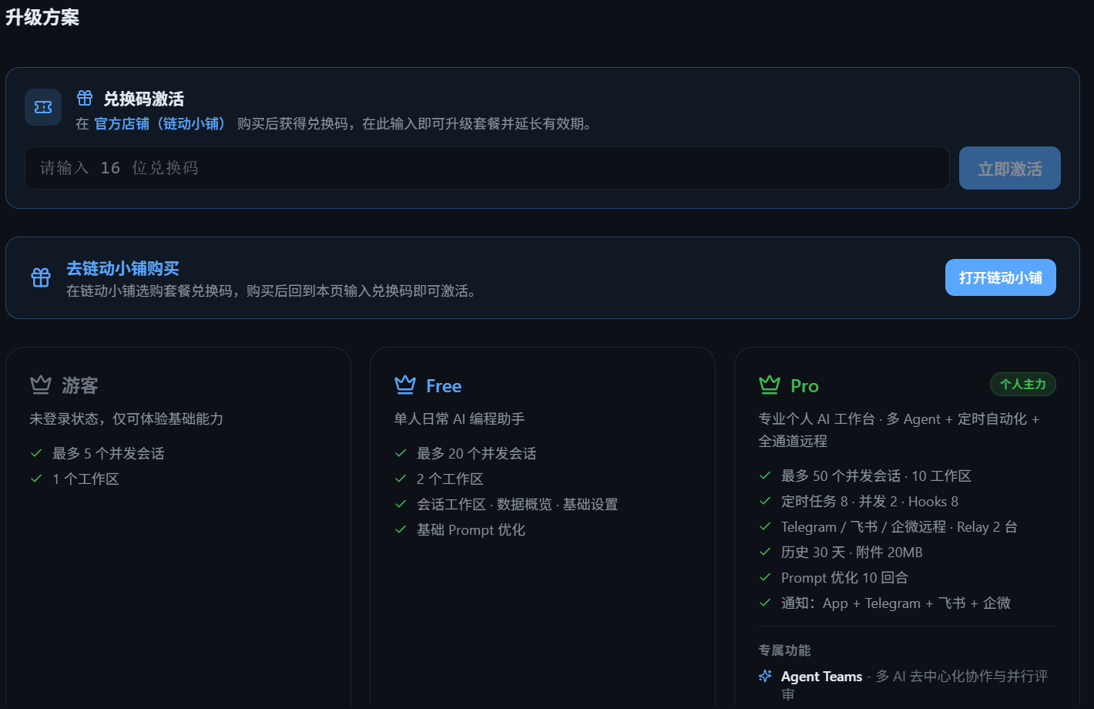Click text 未登录状态，仅可体验基础能力
1094x709 pixels.
coord(126,418)
